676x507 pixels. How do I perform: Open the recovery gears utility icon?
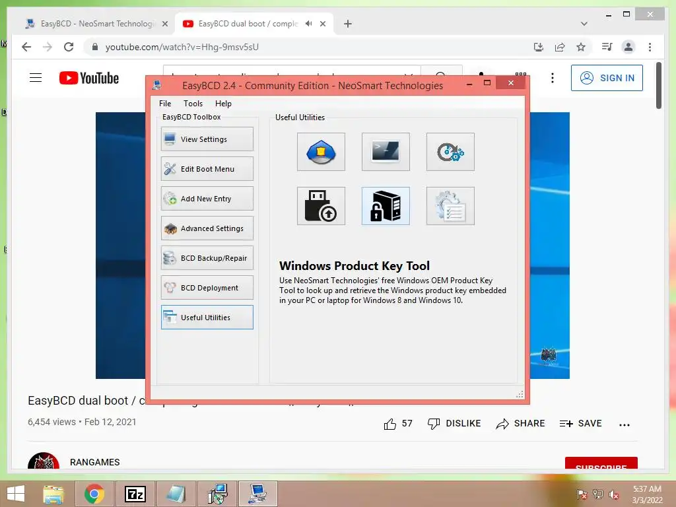coord(450,152)
